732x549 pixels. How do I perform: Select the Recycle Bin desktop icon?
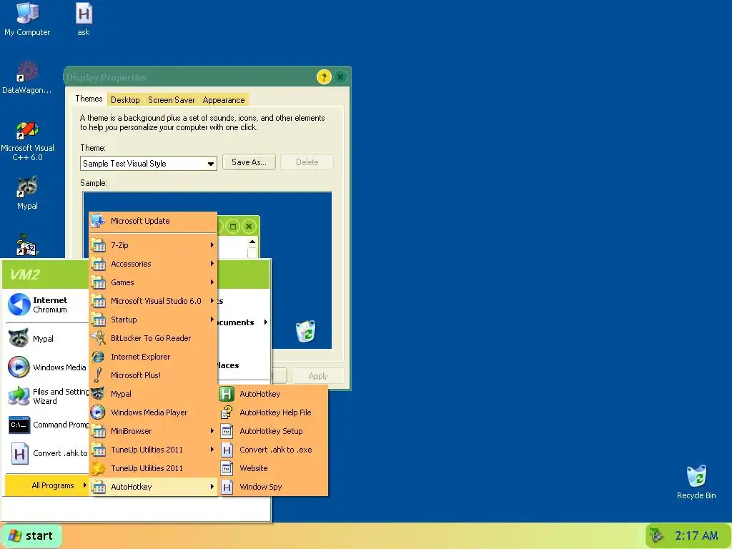696,483
